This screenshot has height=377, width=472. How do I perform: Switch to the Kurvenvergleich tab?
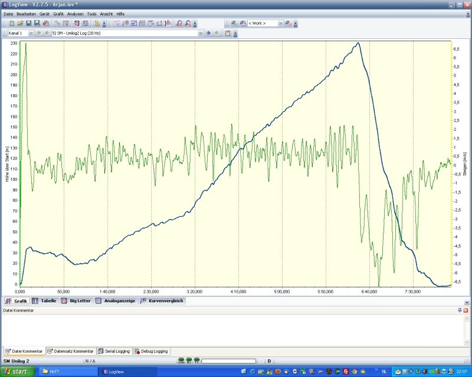pos(162,300)
